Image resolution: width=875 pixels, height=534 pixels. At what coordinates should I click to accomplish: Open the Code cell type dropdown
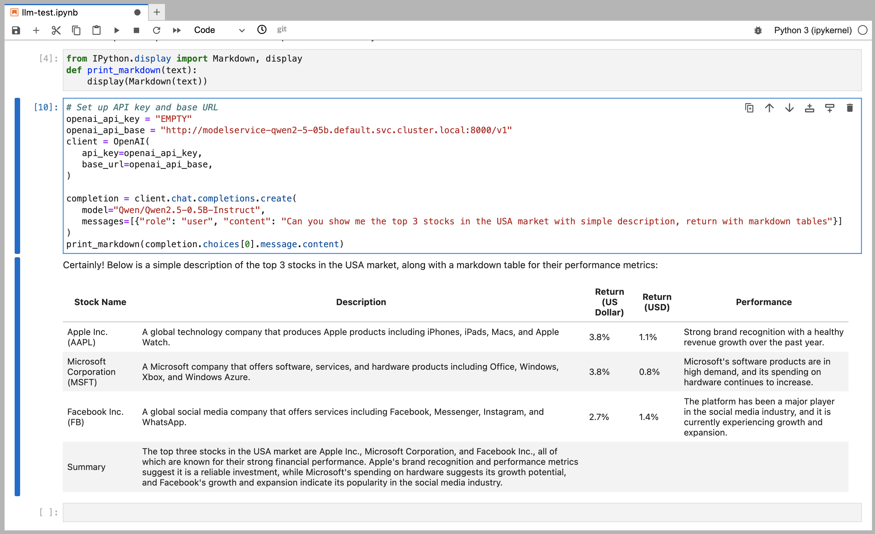coord(219,30)
